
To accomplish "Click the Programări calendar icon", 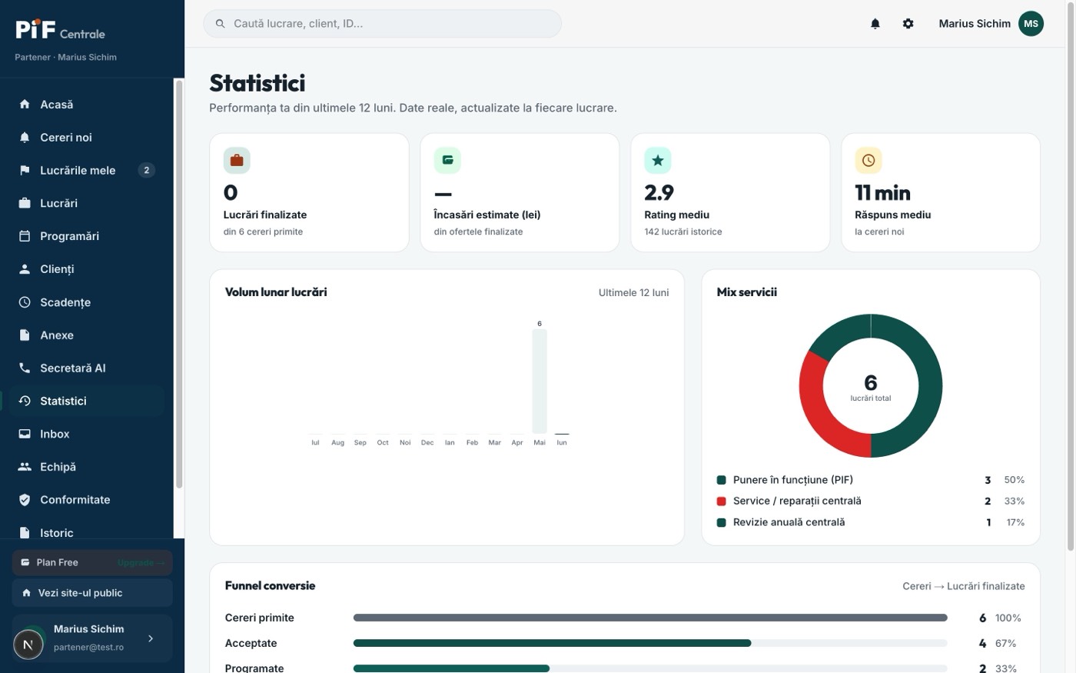I will tap(25, 236).
